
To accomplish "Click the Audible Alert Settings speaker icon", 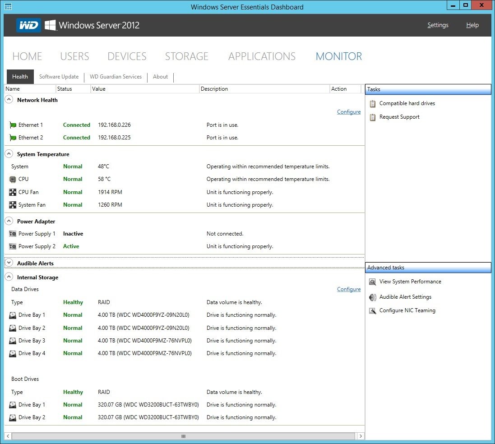I will coord(373,297).
